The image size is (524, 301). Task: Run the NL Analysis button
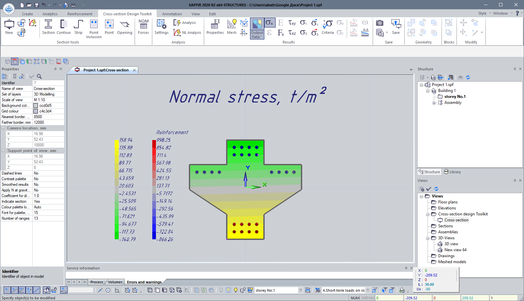[188, 33]
